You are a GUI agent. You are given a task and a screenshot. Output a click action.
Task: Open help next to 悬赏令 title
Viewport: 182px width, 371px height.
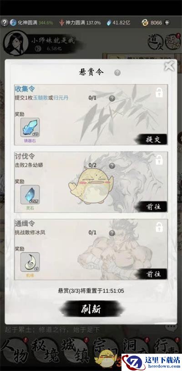click(117, 73)
